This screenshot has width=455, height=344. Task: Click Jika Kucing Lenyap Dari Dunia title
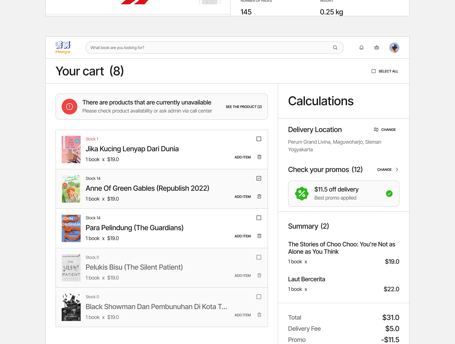(132, 149)
